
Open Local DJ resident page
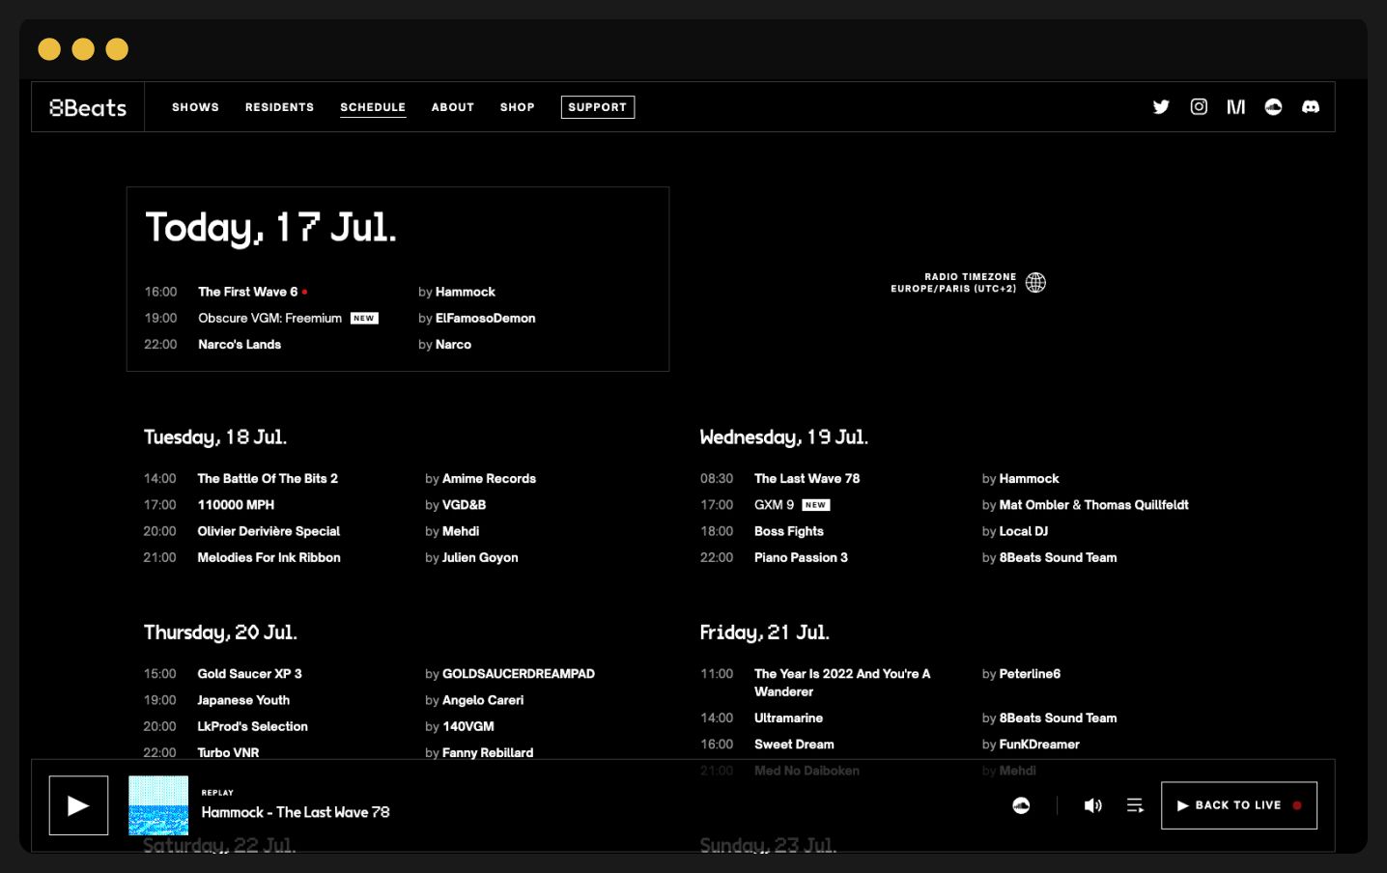1024,531
